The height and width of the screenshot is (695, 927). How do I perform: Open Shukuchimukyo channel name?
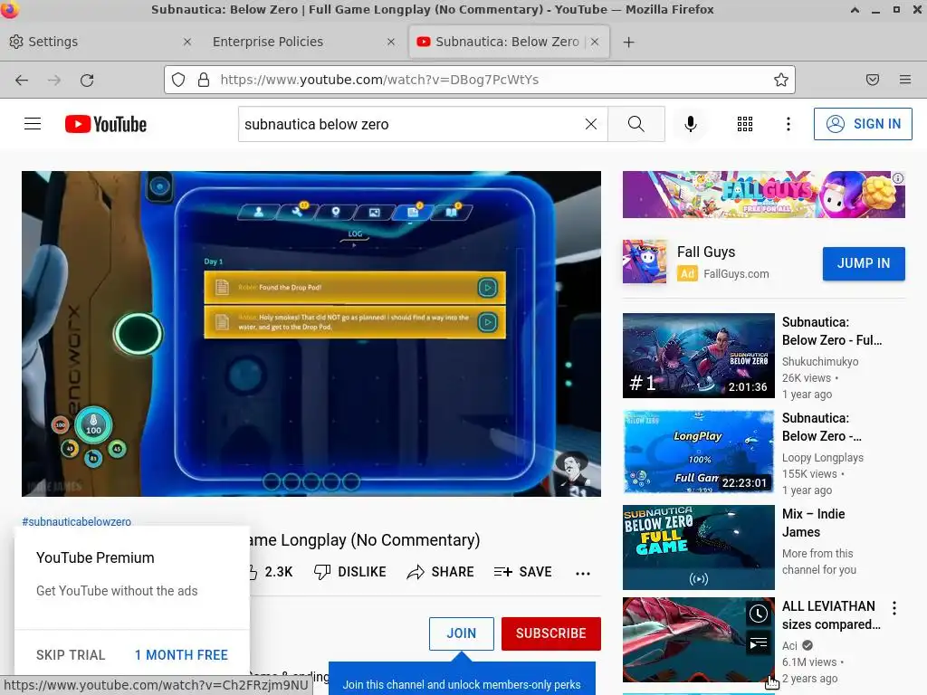[820, 362]
